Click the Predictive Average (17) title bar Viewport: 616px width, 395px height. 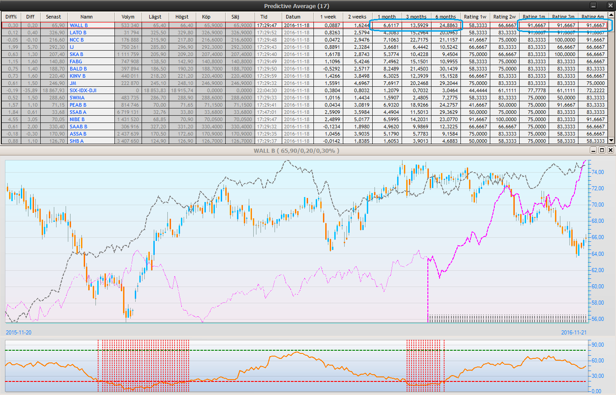point(297,6)
